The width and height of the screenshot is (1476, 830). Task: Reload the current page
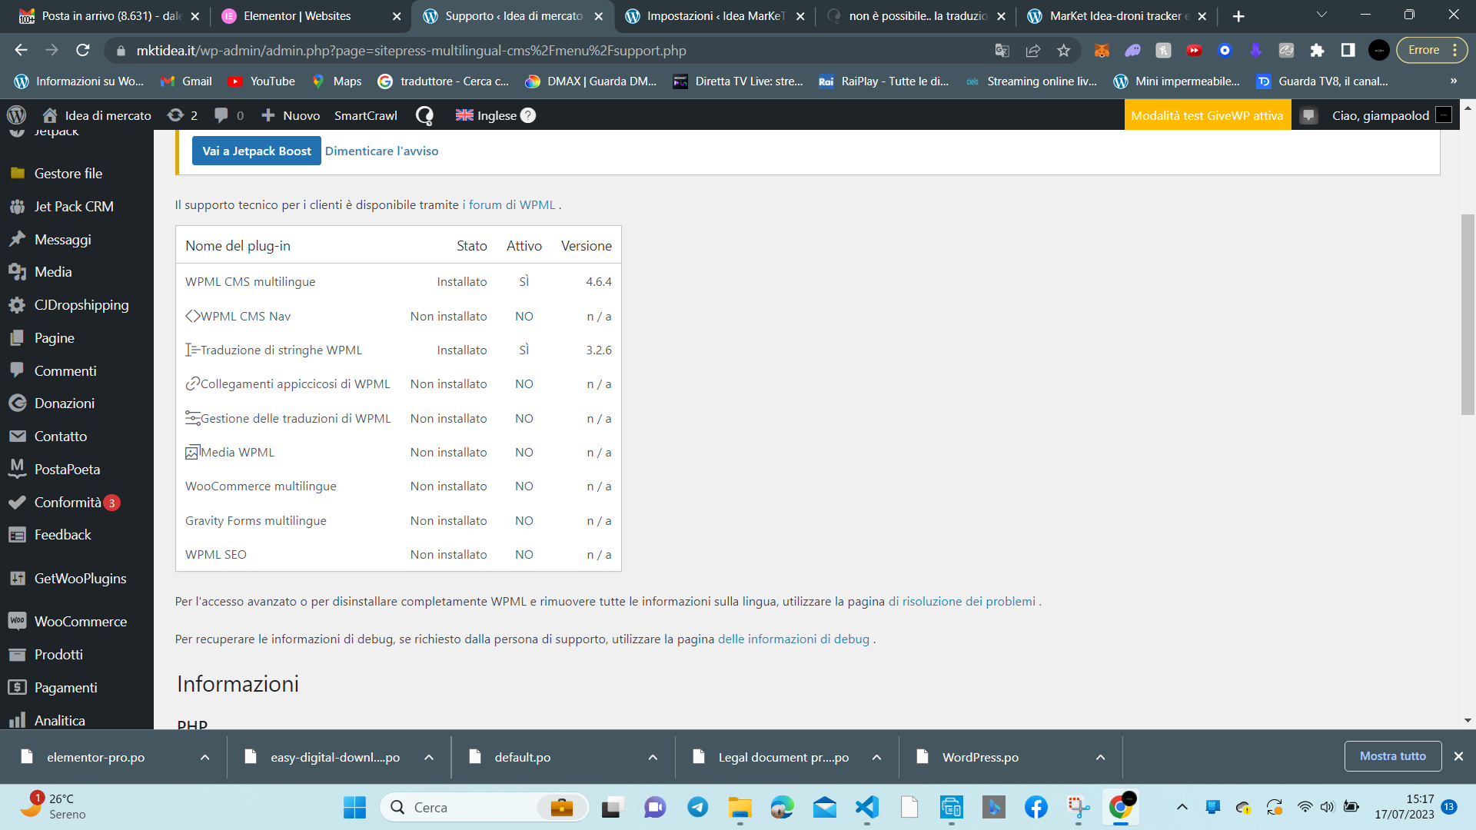(83, 51)
